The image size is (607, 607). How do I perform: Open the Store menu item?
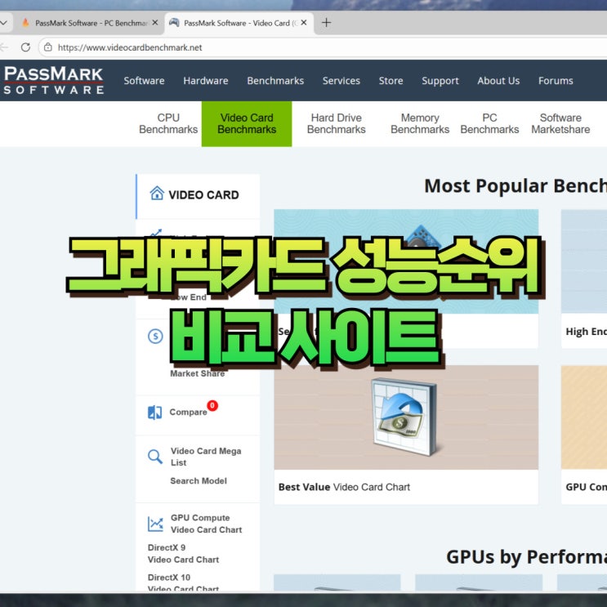(391, 81)
